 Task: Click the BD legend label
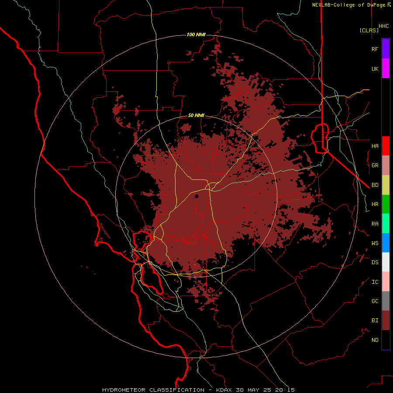[x=375, y=185]
